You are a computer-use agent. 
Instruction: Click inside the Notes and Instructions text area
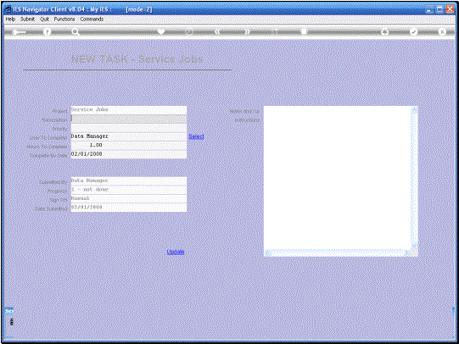[337, 178]
